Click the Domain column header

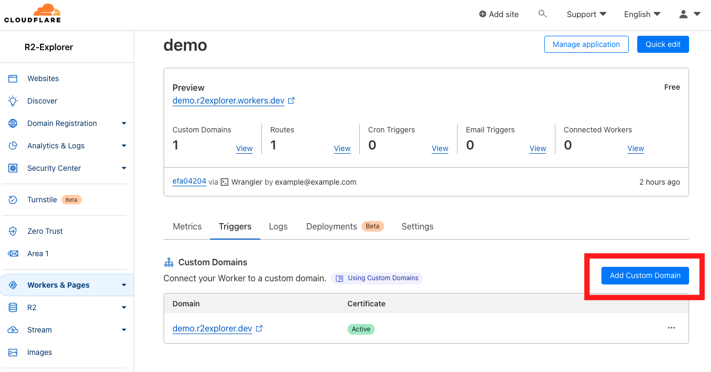click(x=186, y=304)
